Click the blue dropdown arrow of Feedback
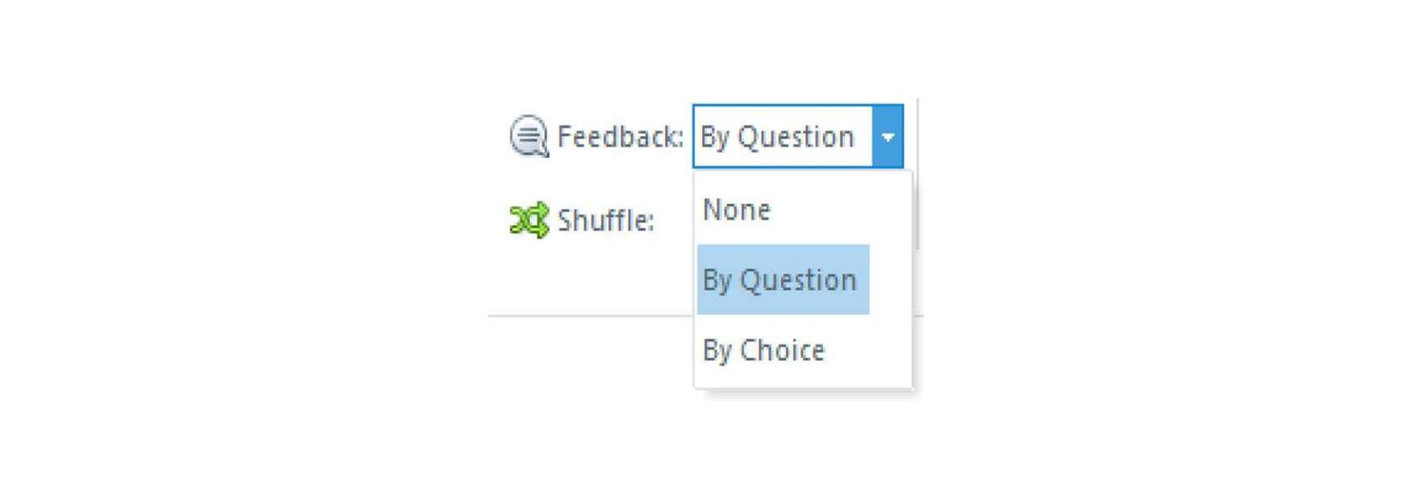 coord(888,136)
